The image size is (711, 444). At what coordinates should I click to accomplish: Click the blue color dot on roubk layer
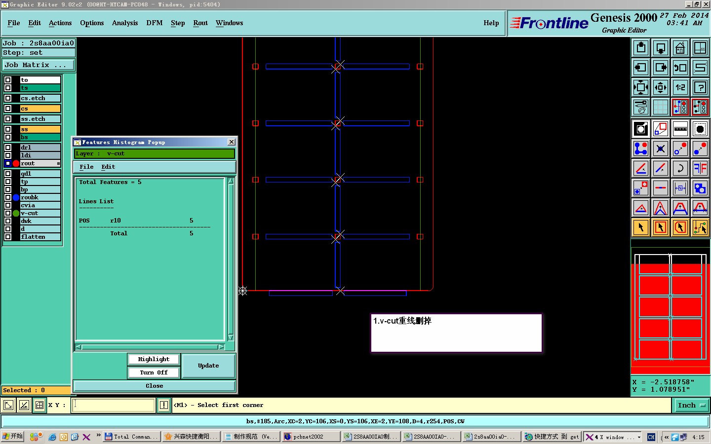pos(16,197)
